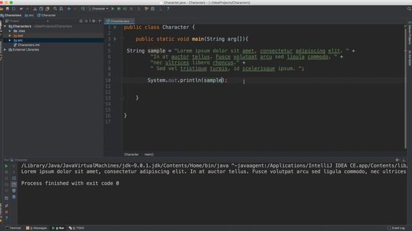
Task: Select the Character class breadcrumb in navigation bar
Action: [x=46, y=15]
